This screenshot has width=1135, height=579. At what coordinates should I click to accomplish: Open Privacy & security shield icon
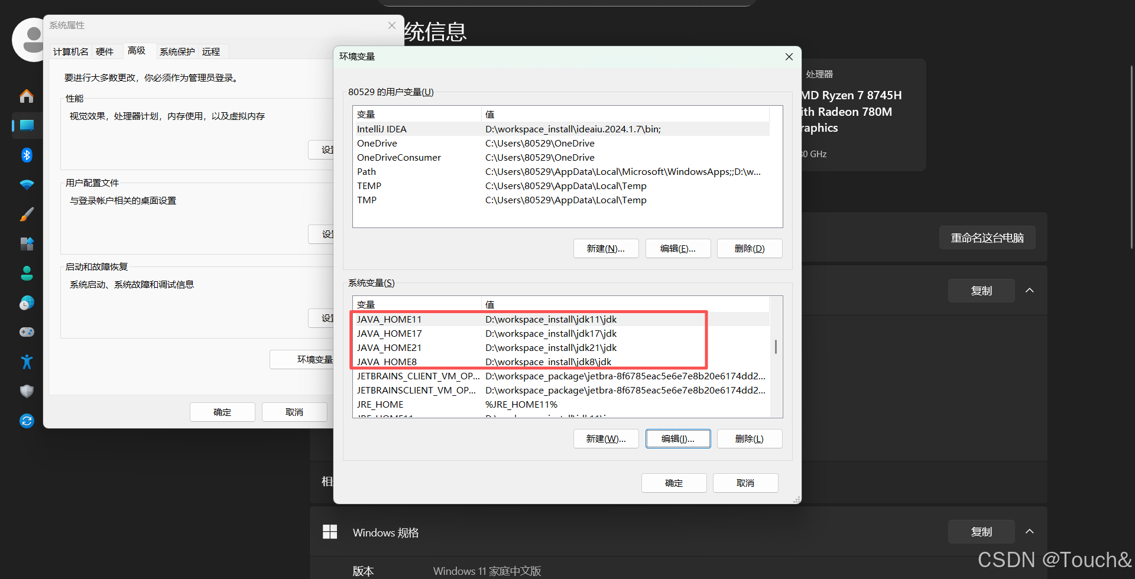coord(27,391)
